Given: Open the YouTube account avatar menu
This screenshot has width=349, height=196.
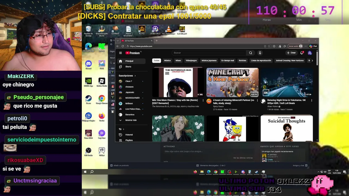Looking at the screenshot, I should 310,53.
